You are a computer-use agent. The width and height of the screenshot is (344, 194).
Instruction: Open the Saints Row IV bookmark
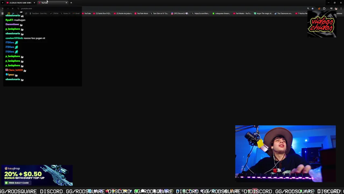click(x=102, y=13)
